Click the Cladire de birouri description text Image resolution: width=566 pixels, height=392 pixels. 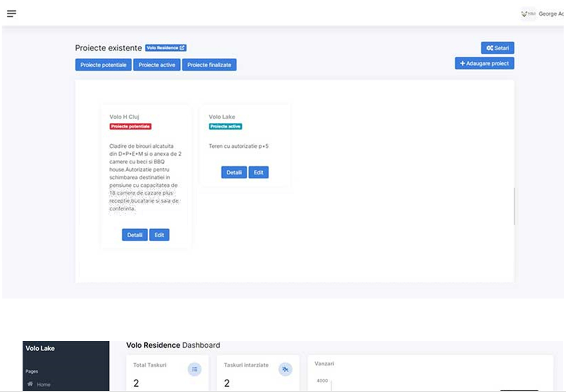(x=145, y=177)
